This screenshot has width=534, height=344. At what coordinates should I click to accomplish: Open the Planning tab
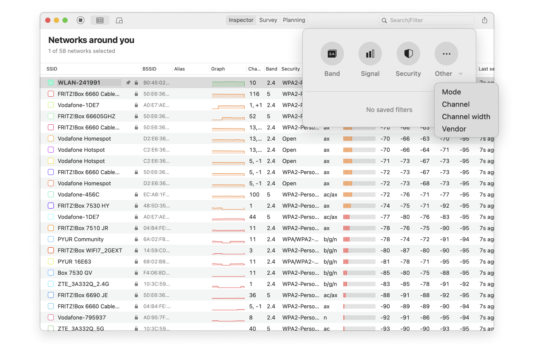coord(293,20)
